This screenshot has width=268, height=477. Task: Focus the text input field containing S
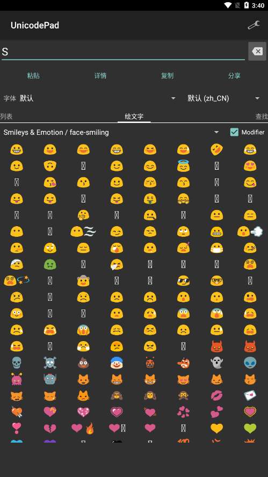point(123,52)
